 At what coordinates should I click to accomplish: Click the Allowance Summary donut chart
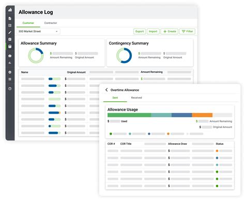pyautogui.click(x=36, y=55)
